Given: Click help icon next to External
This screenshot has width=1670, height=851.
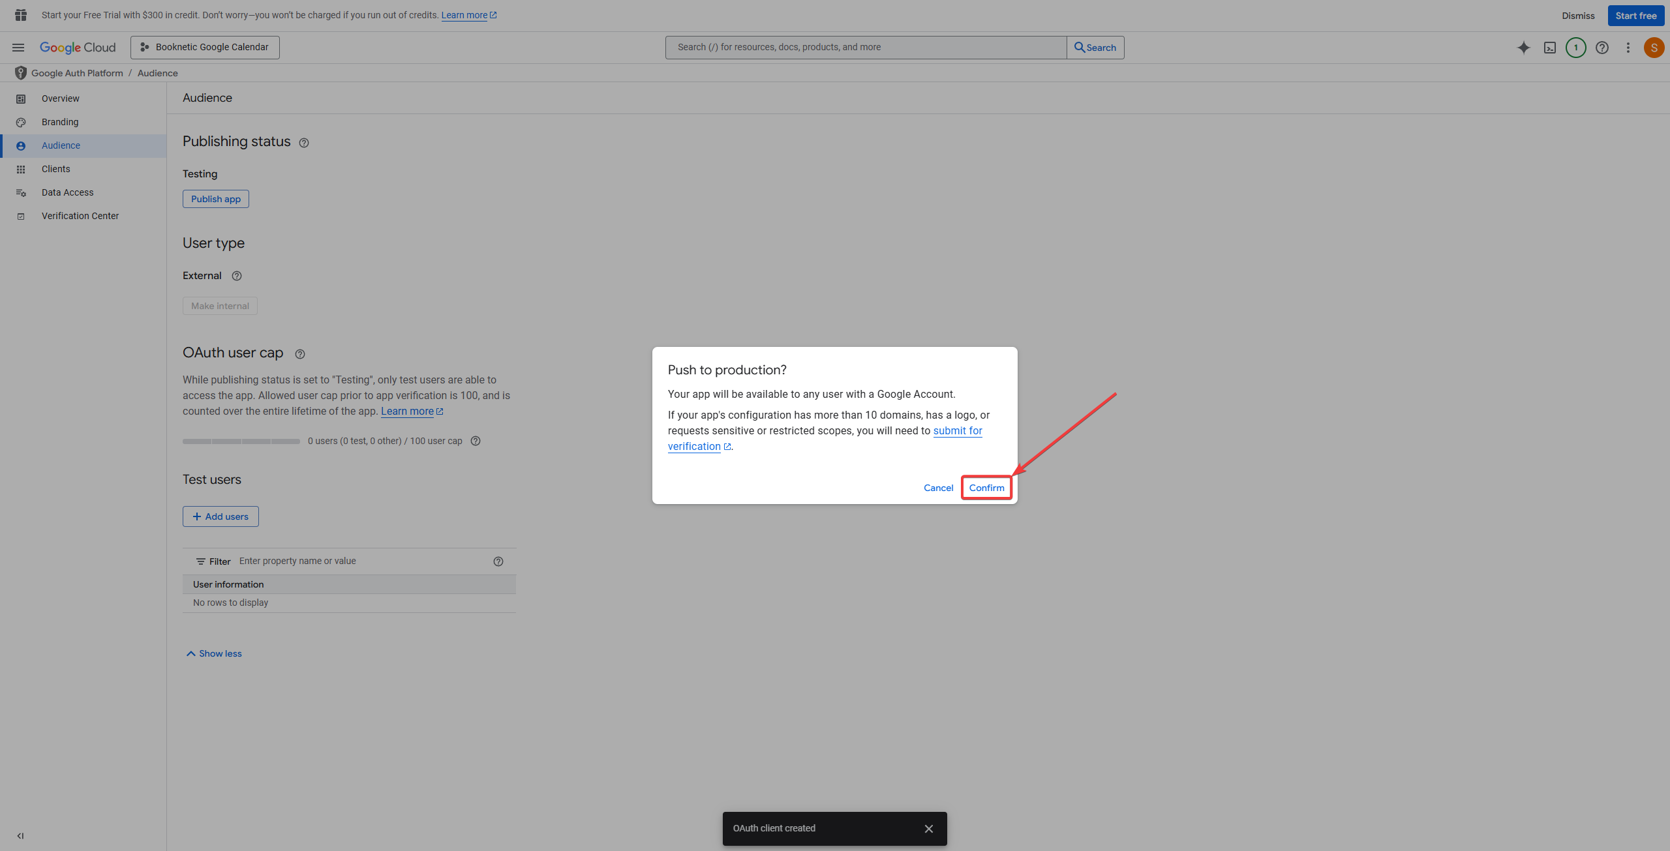Looking at the screenshot, I should (237, 276).
